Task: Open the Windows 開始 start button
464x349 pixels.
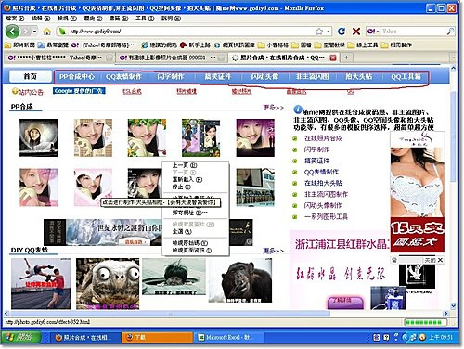Action: pyautogui.click(x=21, y=337)
